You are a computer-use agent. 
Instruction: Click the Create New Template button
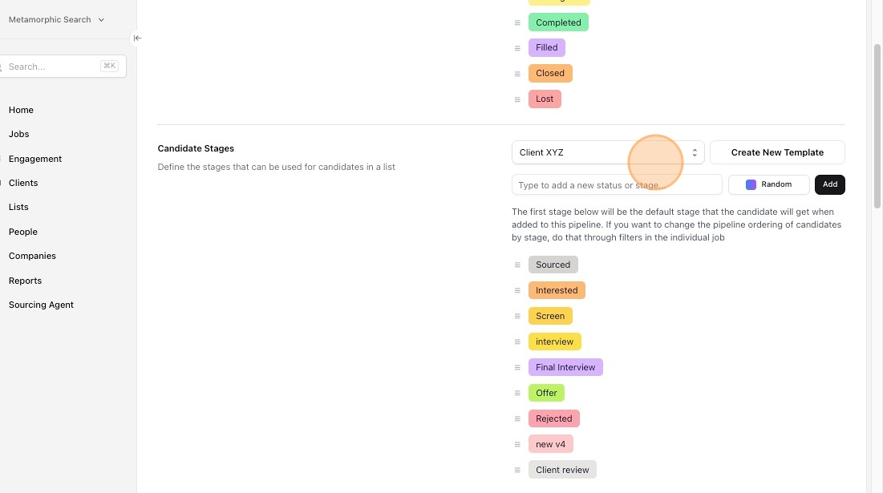coord(777,152)
